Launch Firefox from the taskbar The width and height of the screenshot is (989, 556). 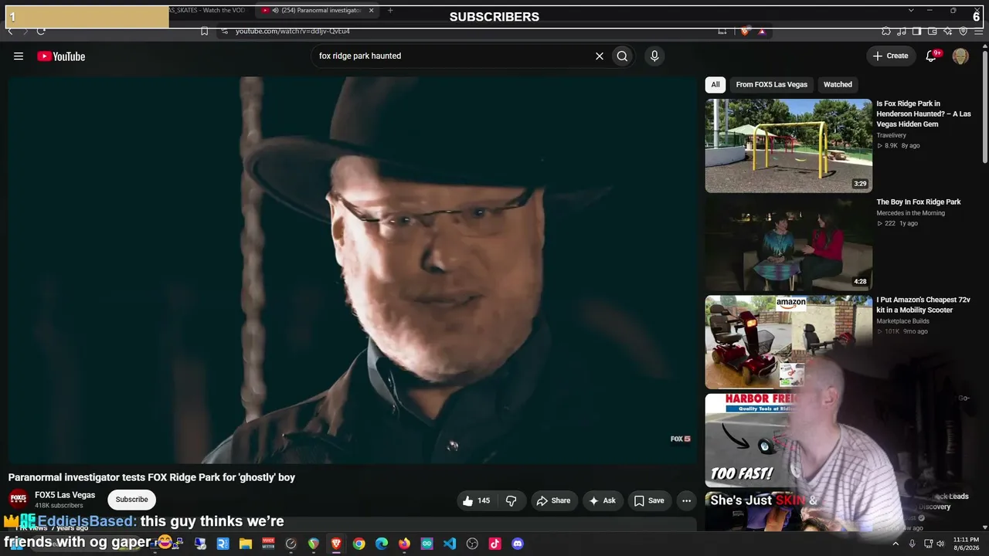point(404,544)
